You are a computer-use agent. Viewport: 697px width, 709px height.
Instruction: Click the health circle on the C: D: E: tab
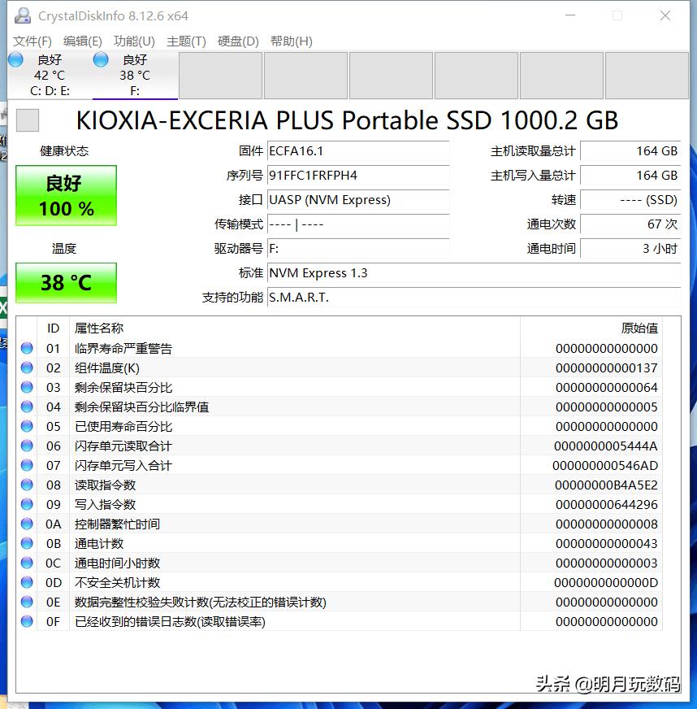click(x=15, y=59)
